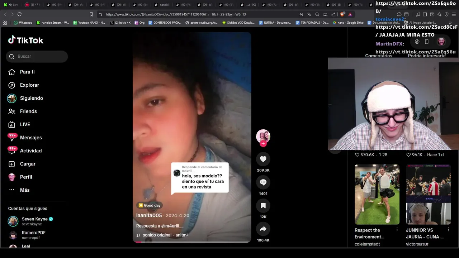
Task: Click the TikTok URL in the address bar
Action: (x=176, y=14)
